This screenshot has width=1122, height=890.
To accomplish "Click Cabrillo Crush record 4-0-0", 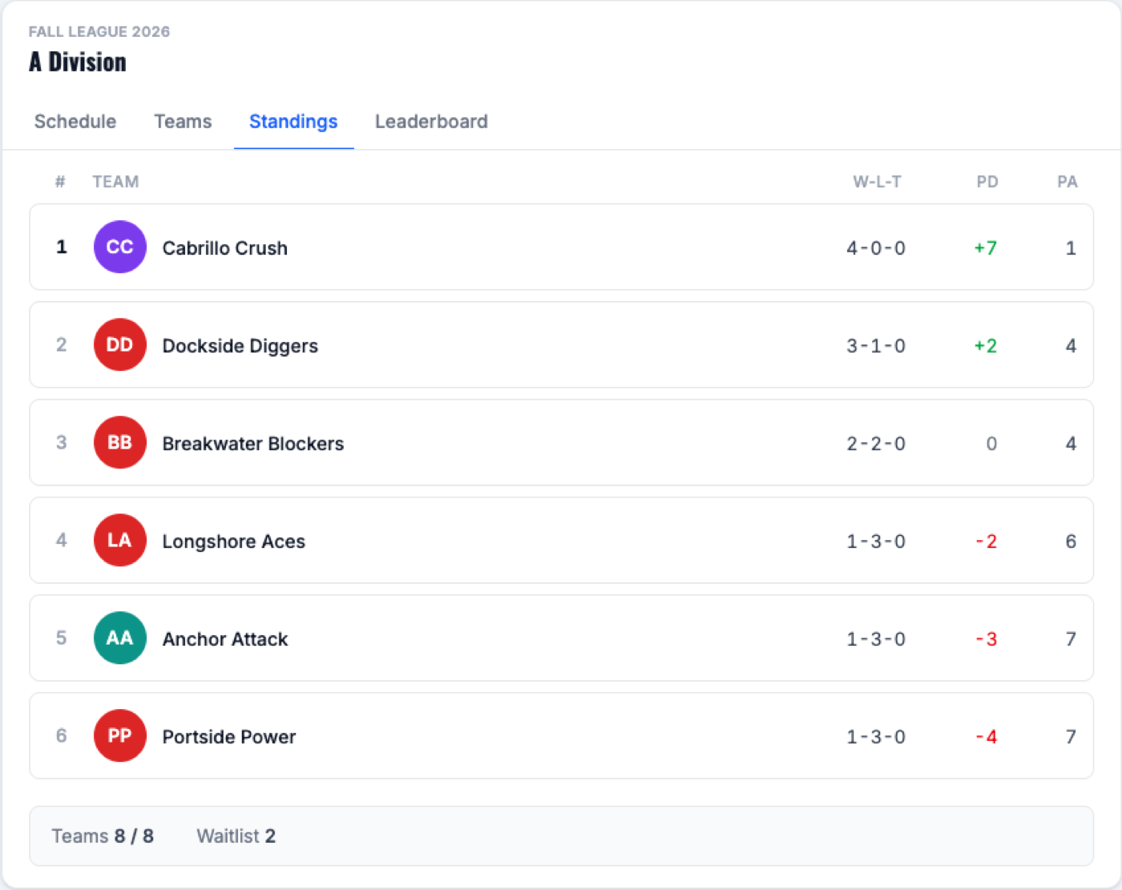I will tap(876, 248).
